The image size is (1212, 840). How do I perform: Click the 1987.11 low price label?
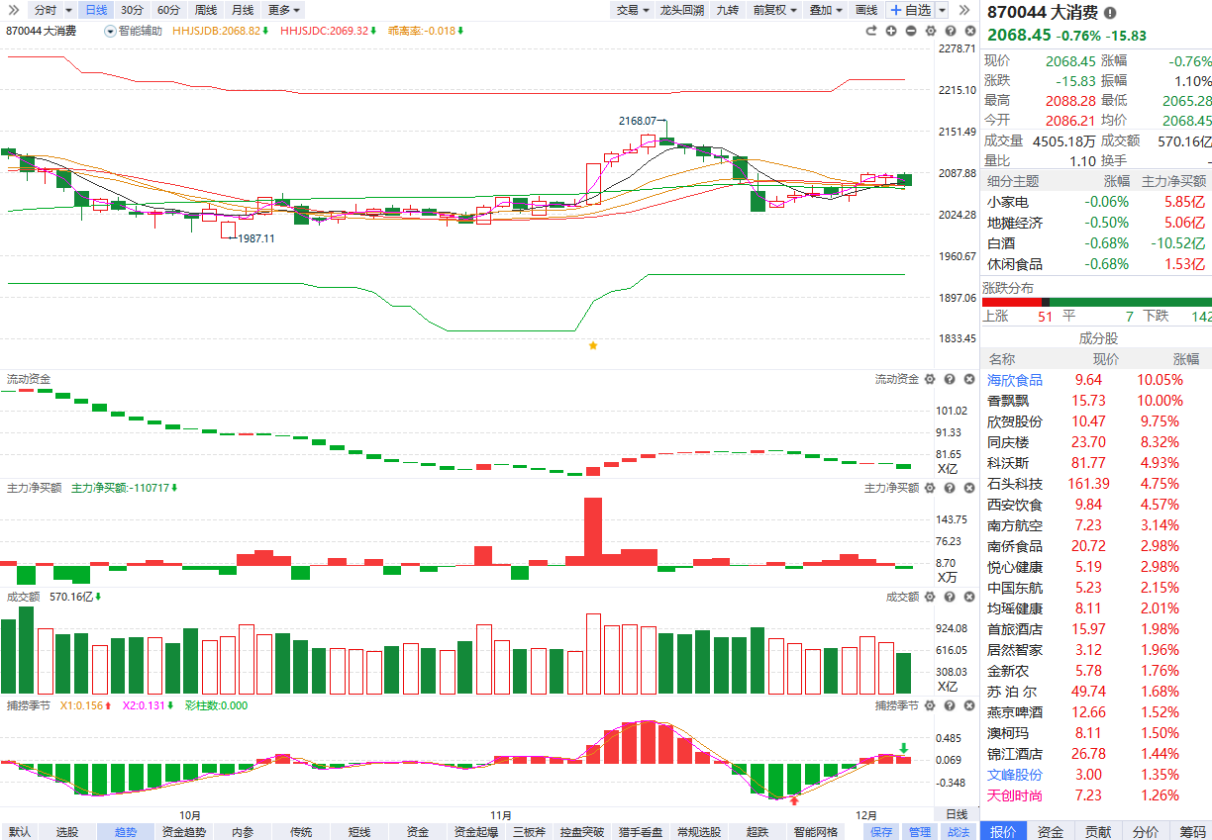tap(258, 238)
